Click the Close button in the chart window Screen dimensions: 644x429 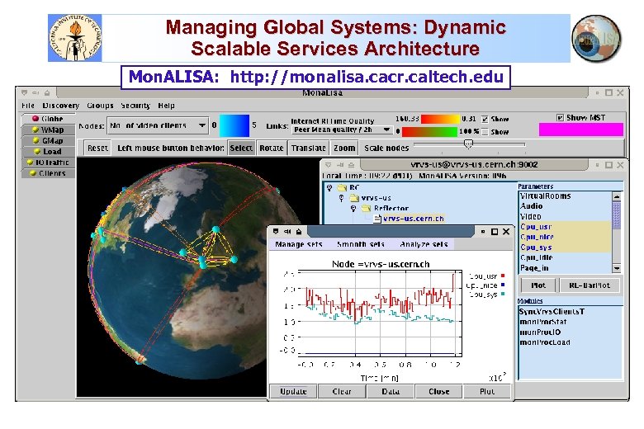point(439,392)
